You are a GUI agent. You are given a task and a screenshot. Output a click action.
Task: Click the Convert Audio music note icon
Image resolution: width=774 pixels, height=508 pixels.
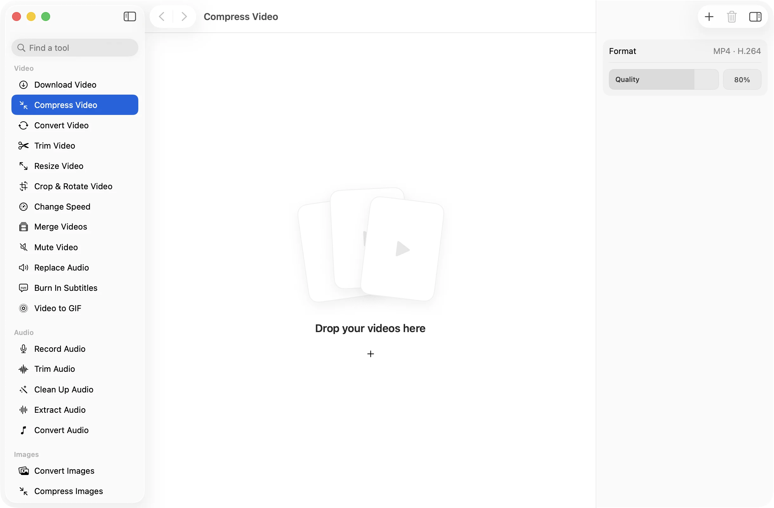coord(23,430)
